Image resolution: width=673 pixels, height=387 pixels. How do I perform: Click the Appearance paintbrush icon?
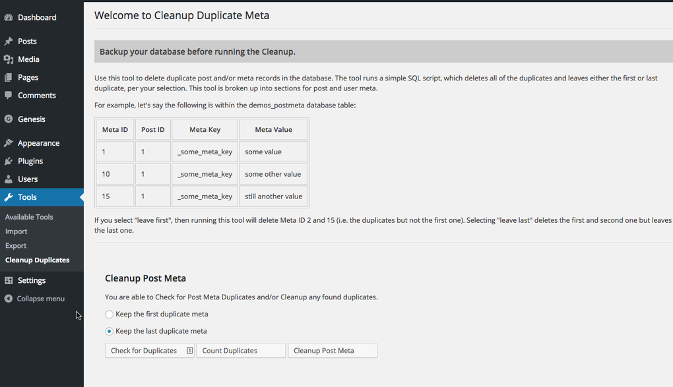click(x=9, y=143)
